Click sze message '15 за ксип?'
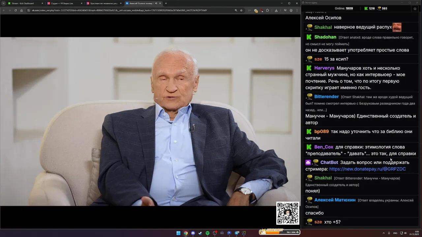Viewport: 422px width, 237px height. [336, 59]
